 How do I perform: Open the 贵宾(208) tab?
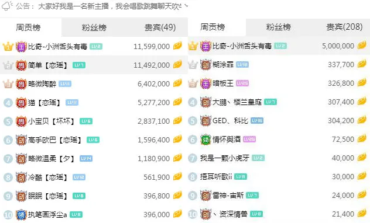344,27
